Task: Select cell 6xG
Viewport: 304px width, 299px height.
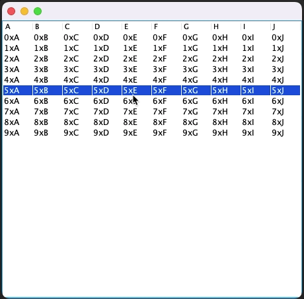Action: (196, 101)
